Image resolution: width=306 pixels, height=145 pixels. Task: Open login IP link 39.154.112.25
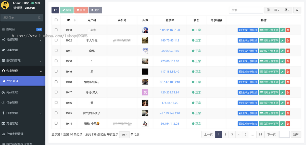pyautogui.click(x=170, y=124)
